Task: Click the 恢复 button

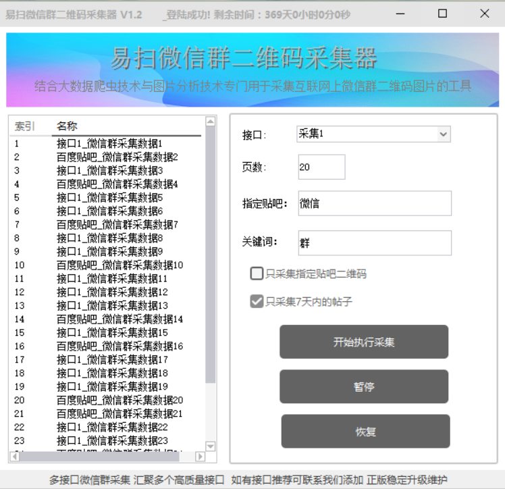Action: point(365,432)
